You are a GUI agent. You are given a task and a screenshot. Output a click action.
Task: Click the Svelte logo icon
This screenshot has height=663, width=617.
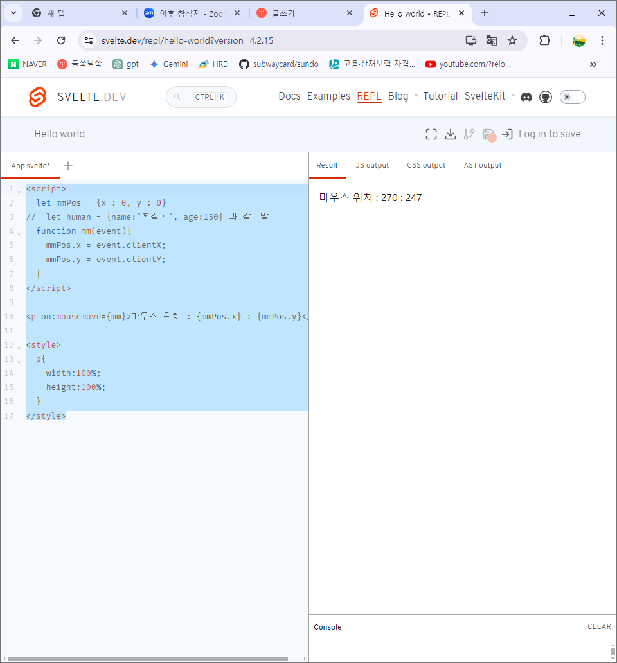[37, 97]
